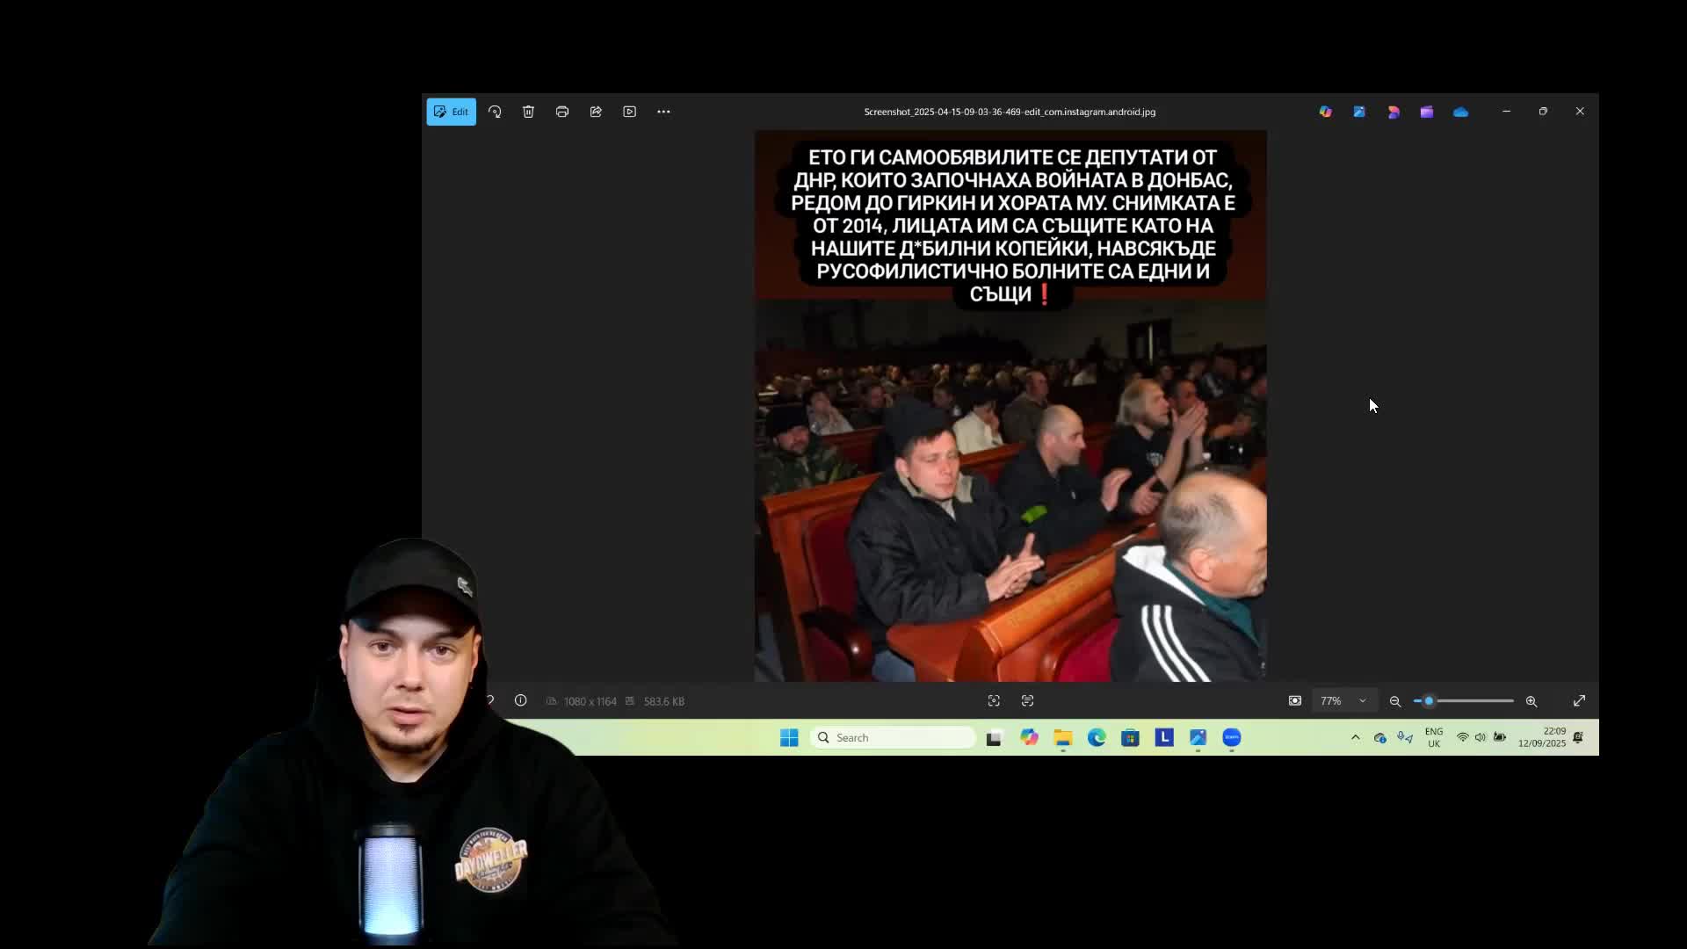Screen dimensions: 1687x949
Task: Click the ENG UK language indicator
Action: [x=1434, y=737]
